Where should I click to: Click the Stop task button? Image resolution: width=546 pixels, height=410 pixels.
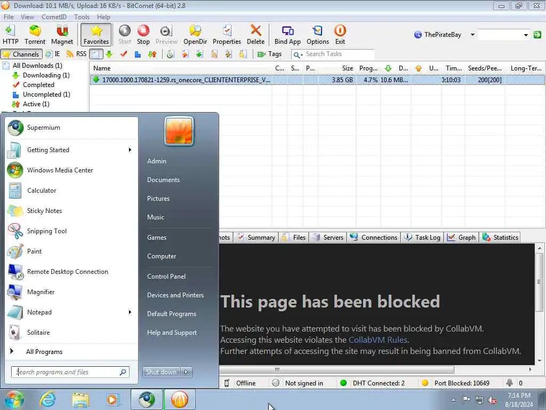click(x=143, y=35)
